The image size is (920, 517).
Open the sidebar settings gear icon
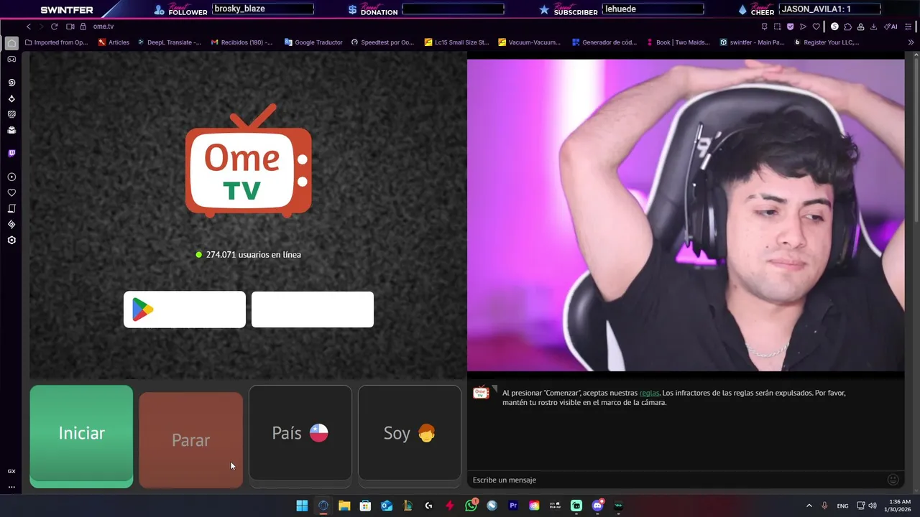click(x=11, y=241)
